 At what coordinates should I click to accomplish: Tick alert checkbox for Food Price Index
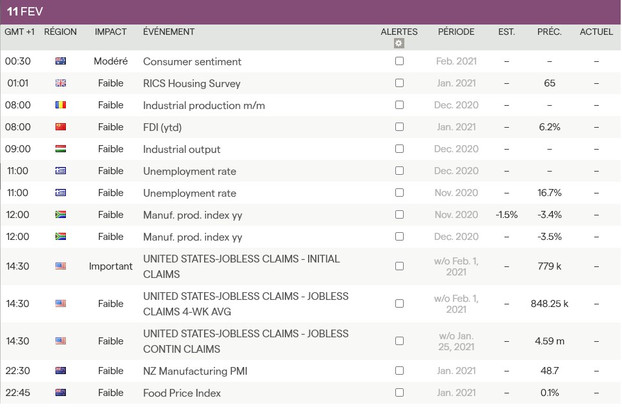399,392
